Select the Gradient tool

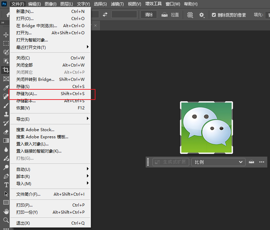(x=6, y=141)
